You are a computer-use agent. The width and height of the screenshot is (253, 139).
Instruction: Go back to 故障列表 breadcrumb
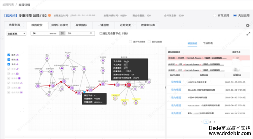coord(8,5)
